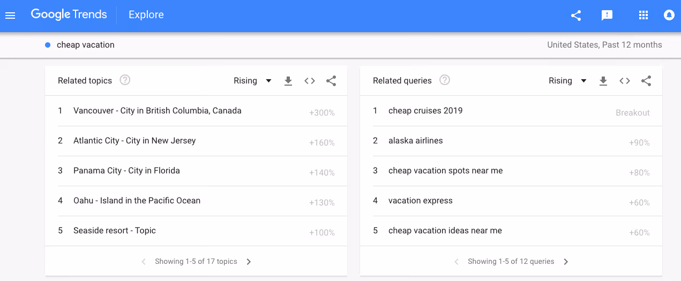Viewport: 681px width, 281px height.
Task: Open cheap cruises 2019 query
Action: [x=511, y=111]
